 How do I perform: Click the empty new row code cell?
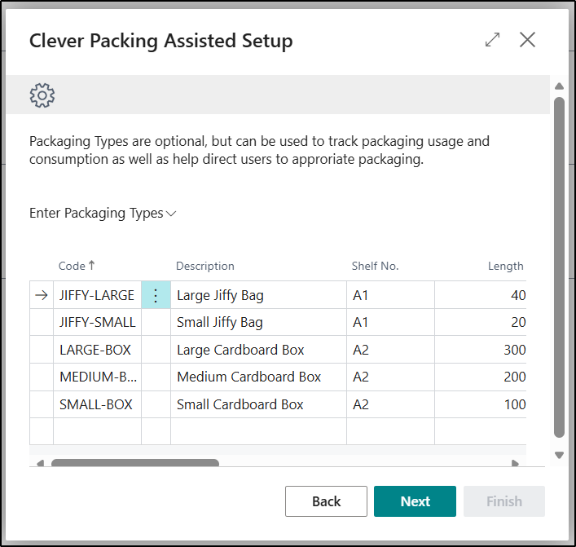(97, 431)
